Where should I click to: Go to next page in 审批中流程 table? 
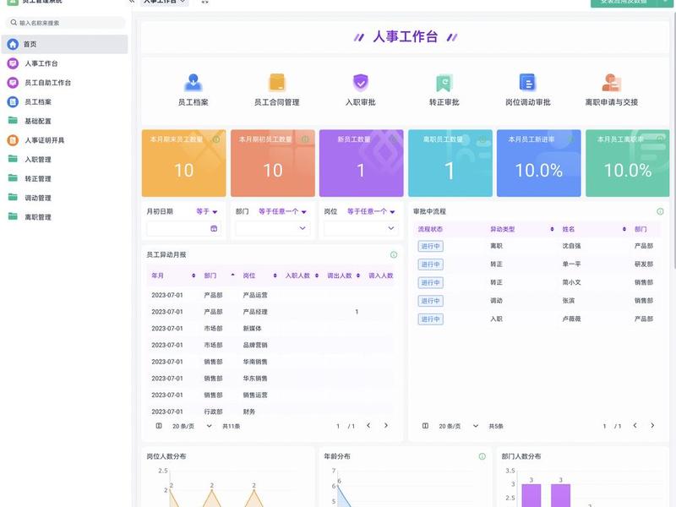point(652,426)
